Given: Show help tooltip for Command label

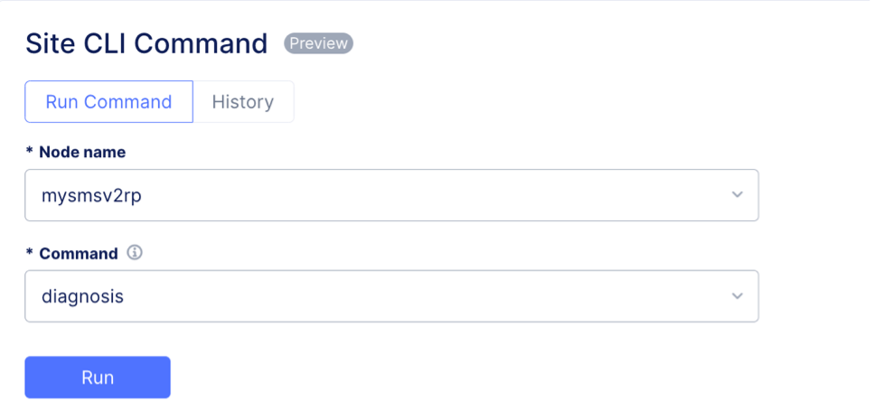Looking at the screenshot, I should pos(135,253).
